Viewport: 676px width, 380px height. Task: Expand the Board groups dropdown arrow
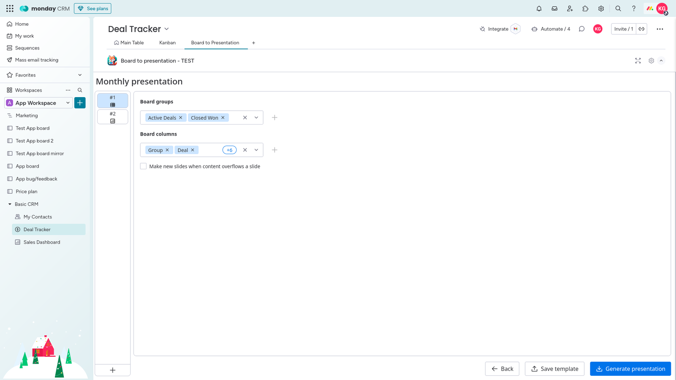coord(256,118)
